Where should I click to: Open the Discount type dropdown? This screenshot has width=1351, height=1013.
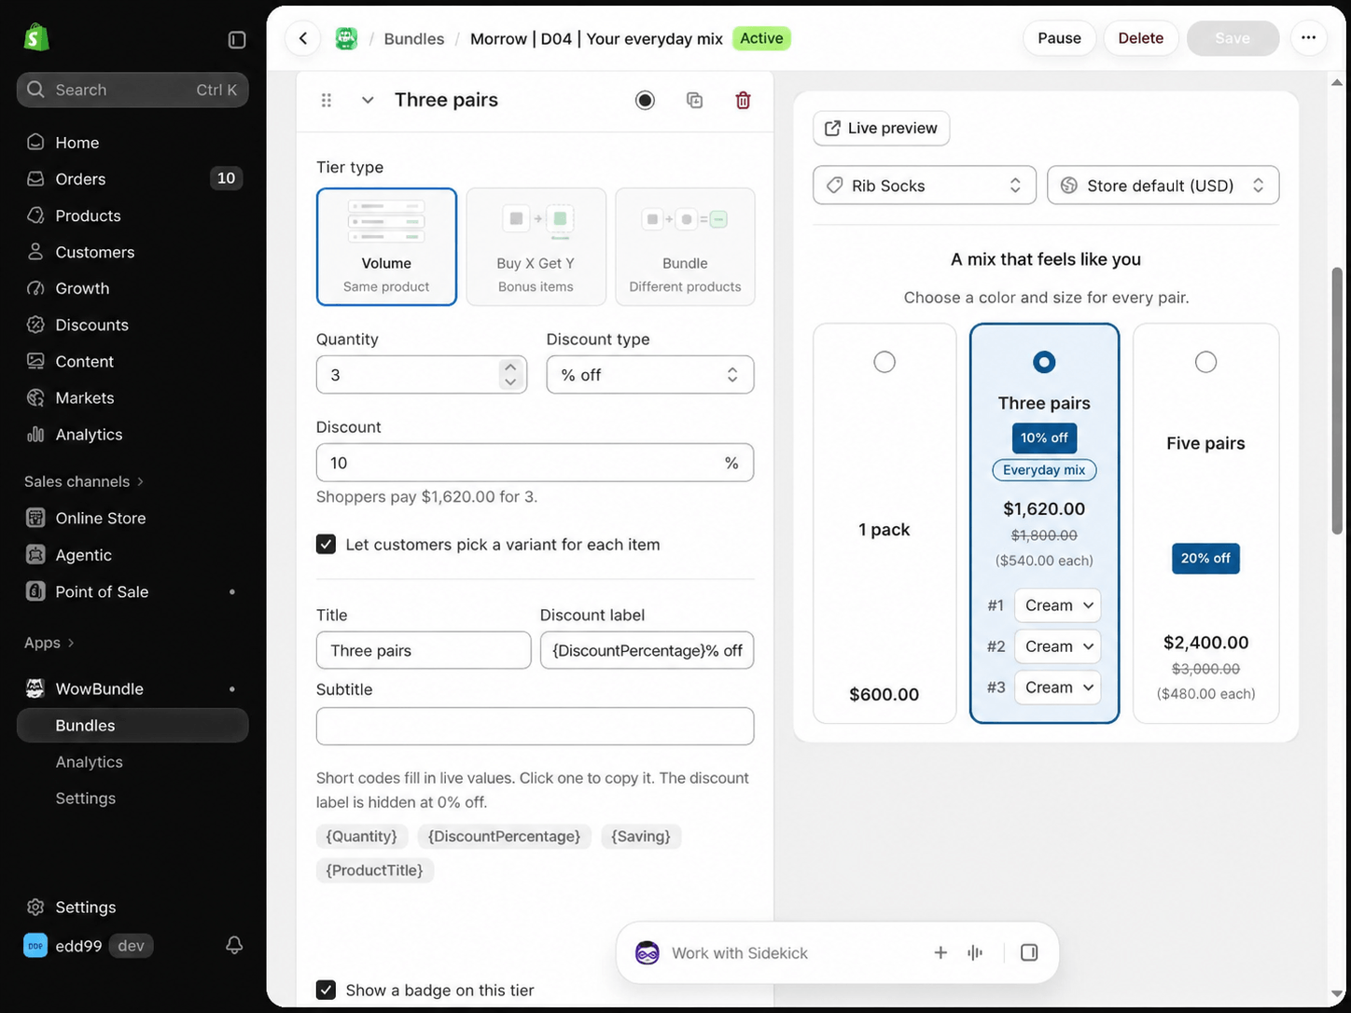coord(650,375)
